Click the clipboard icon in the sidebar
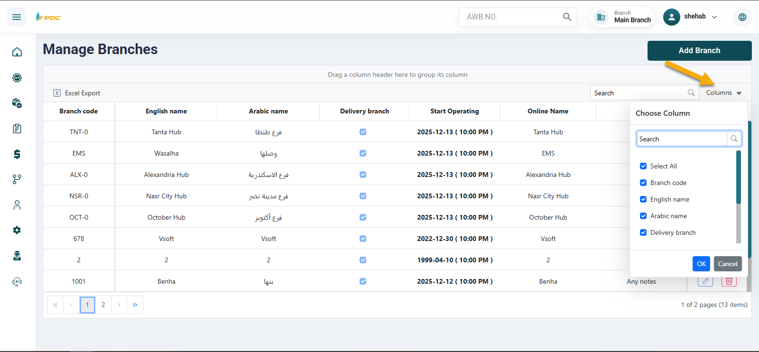This screenshot has width=759, height=352. (x=17, y=129)
